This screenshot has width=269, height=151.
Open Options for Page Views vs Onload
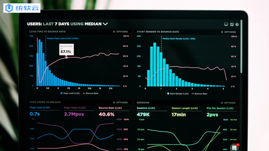pyautogui.click(x=120, y=103)
